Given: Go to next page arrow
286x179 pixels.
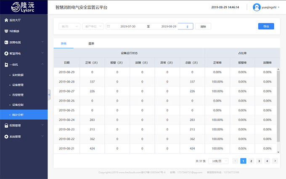Looking at the screenshot, I should (275, 161).
